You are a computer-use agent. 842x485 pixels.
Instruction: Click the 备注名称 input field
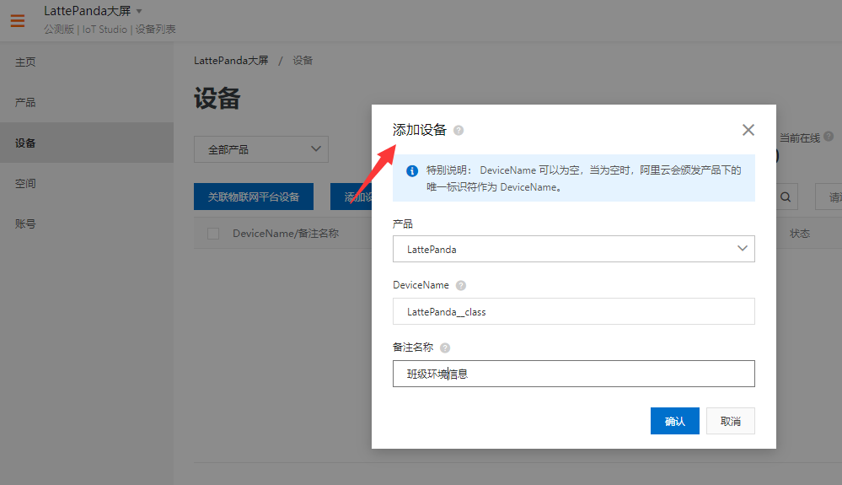[x=573, y=374]
